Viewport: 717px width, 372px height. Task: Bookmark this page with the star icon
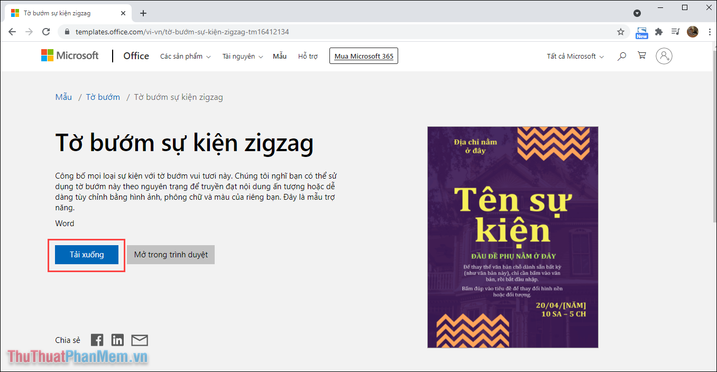(x=621, y=32)
